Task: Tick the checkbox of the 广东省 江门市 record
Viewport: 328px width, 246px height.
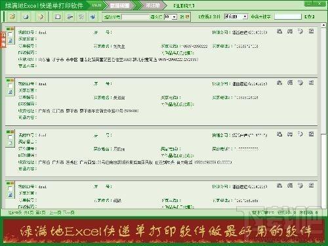Action: 10,86
